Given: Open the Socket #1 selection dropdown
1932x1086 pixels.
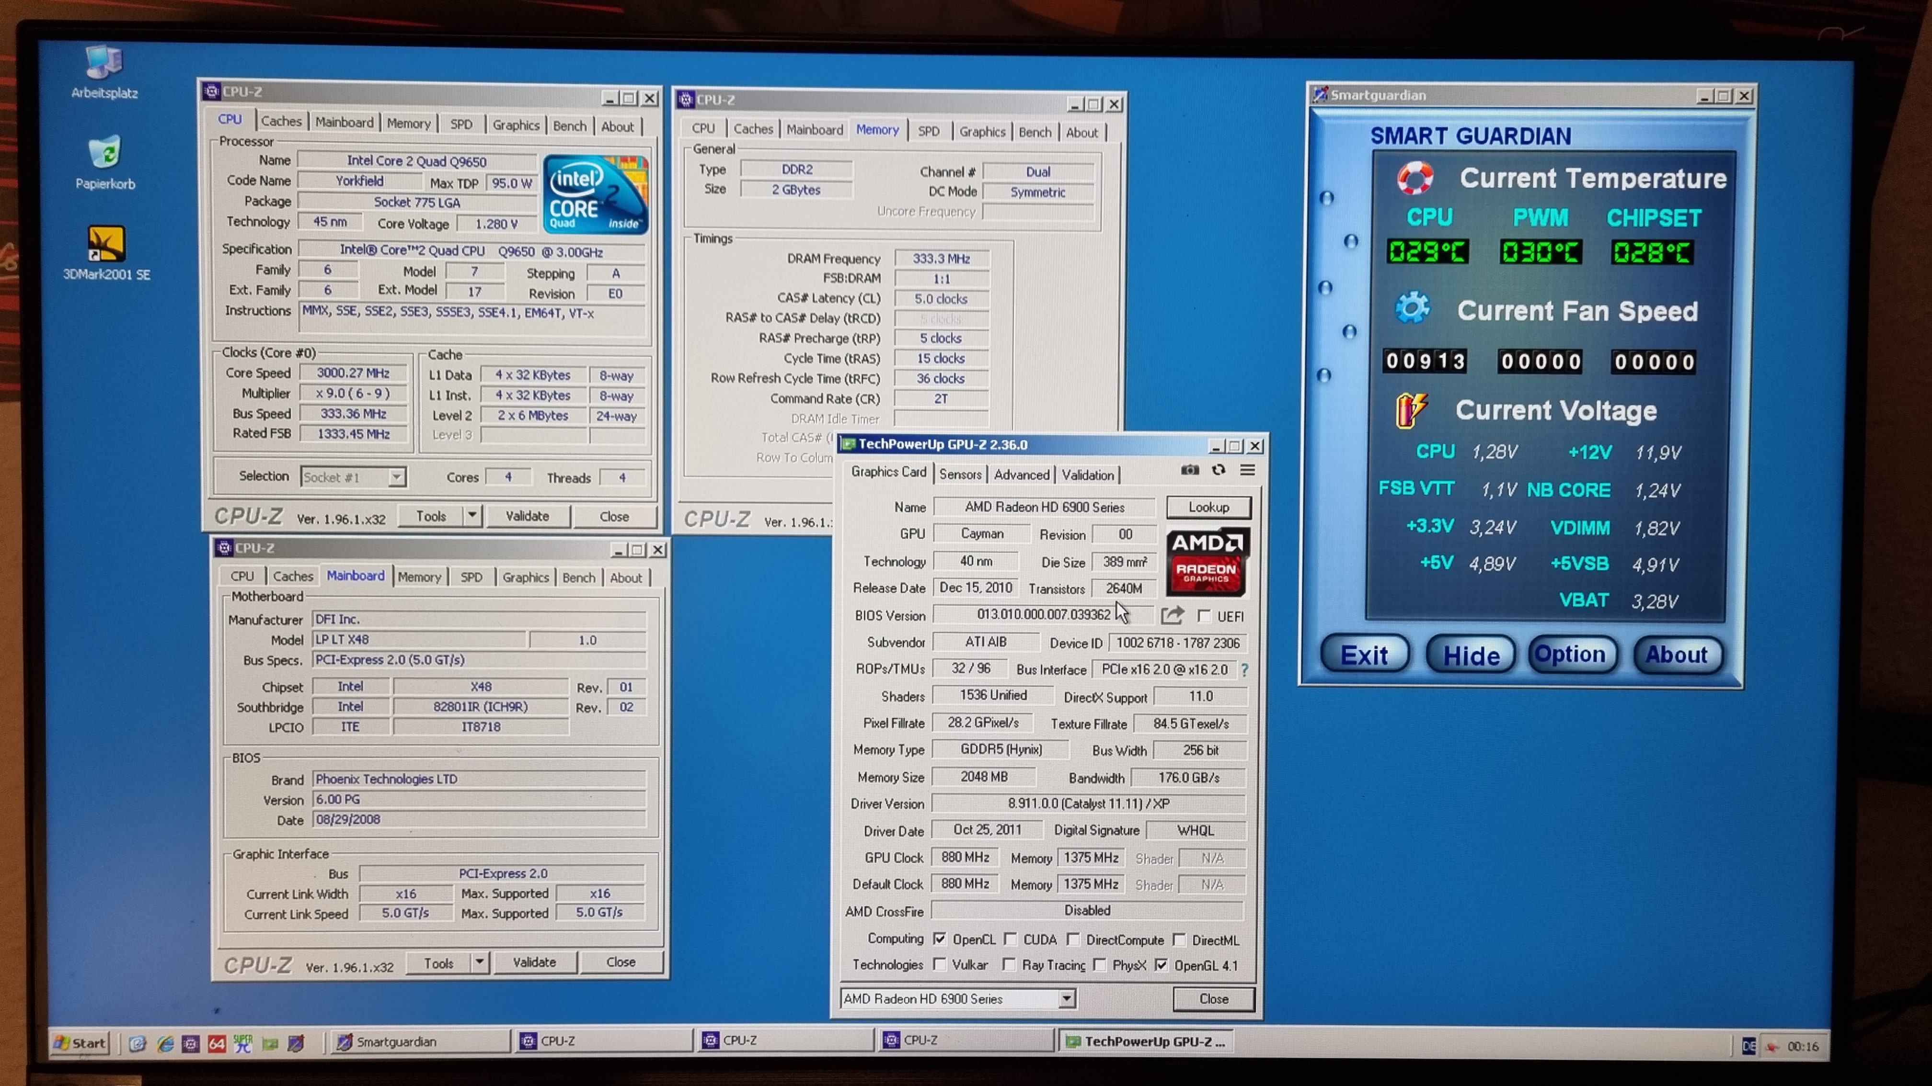Looking at the screenshot, I should tap(397, 476).
